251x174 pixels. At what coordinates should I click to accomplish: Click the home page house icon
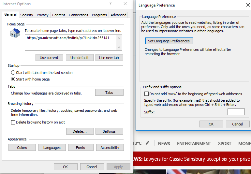15,33
